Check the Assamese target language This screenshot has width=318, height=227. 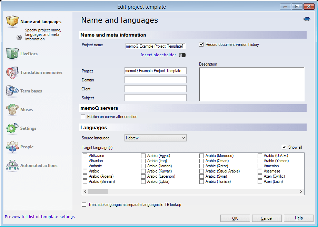[x=260, y=171]
